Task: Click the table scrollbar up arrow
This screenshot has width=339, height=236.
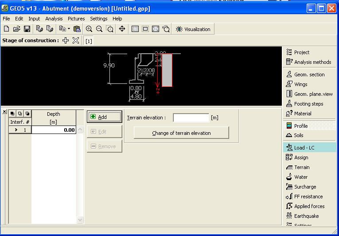Action: pos(80,130)
